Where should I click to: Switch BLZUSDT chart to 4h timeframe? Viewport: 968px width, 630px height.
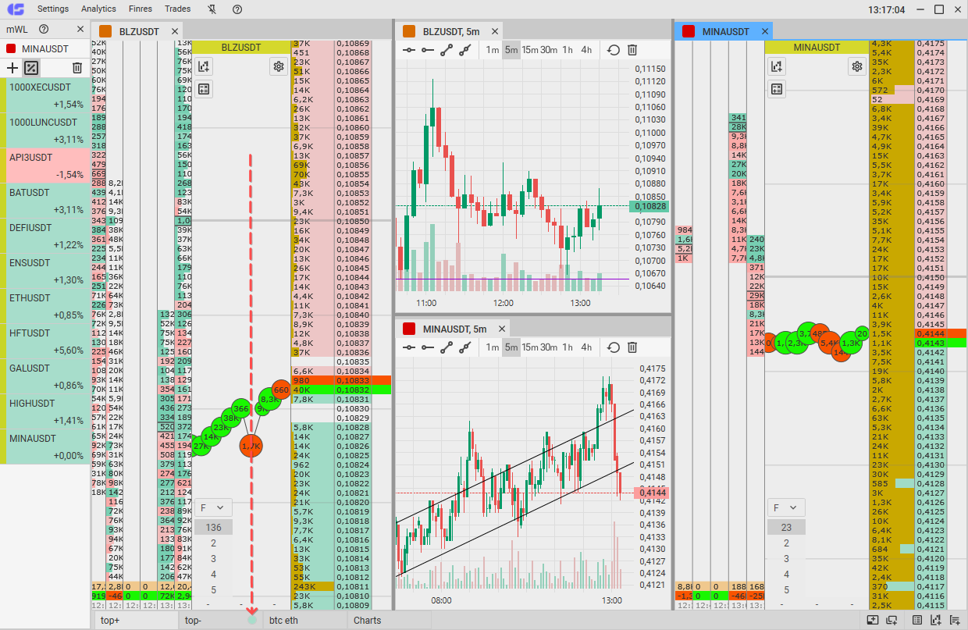coord(586,50)
